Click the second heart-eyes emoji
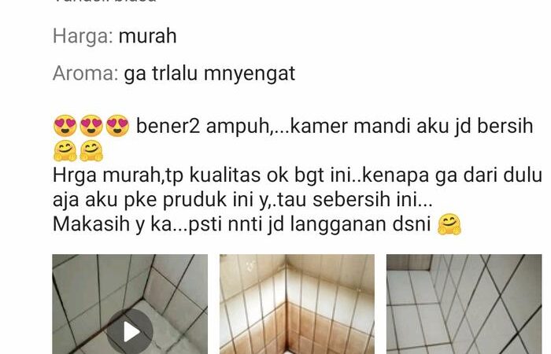Viewport: 551px width, 354px height. 91,126
